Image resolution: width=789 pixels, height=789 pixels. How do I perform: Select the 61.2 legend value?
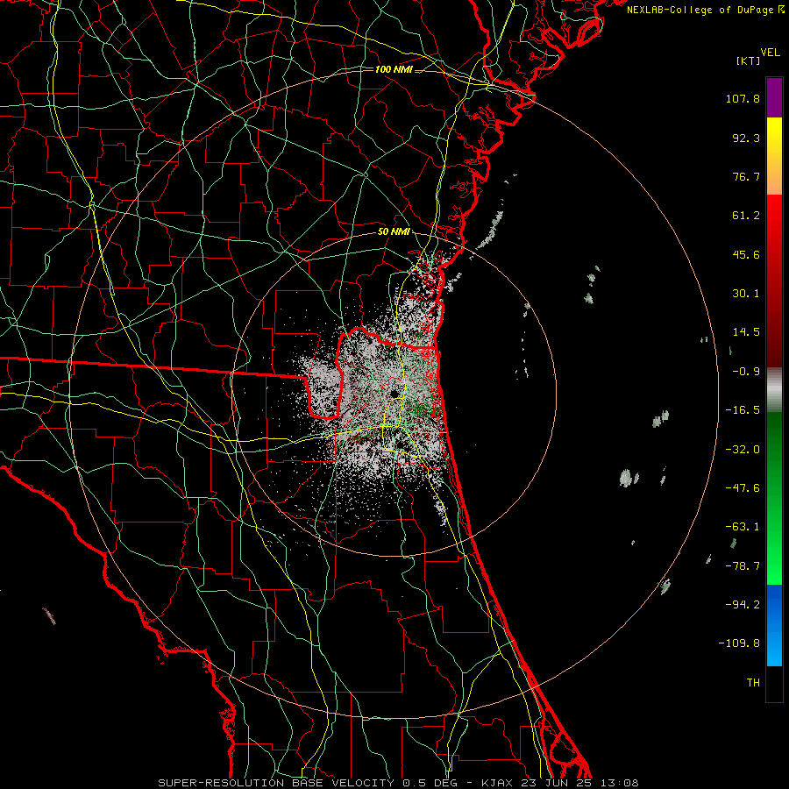pyautogui.click(x=746, y=216)
